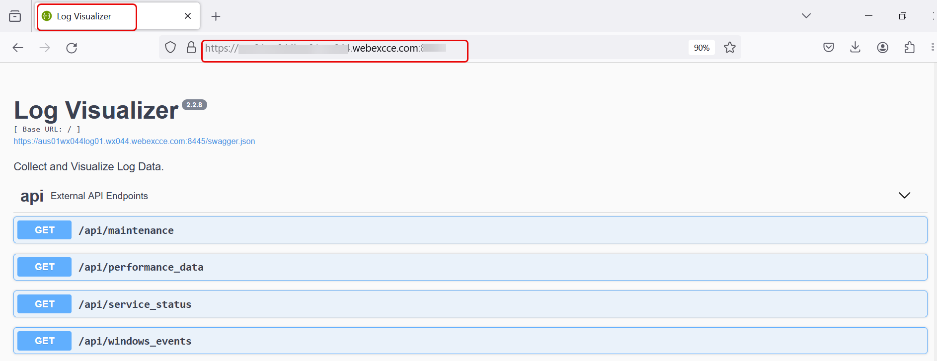
Task: Click the Base URL text line
Action: [x=47, y=129]
